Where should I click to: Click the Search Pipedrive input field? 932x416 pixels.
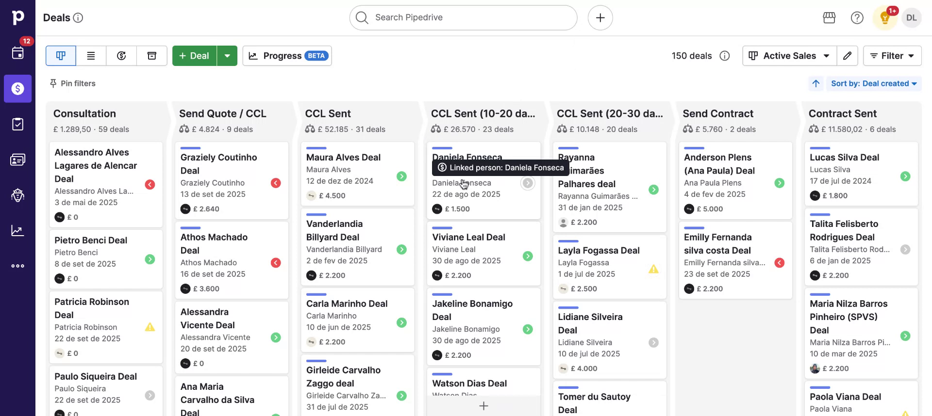point(463,17)
